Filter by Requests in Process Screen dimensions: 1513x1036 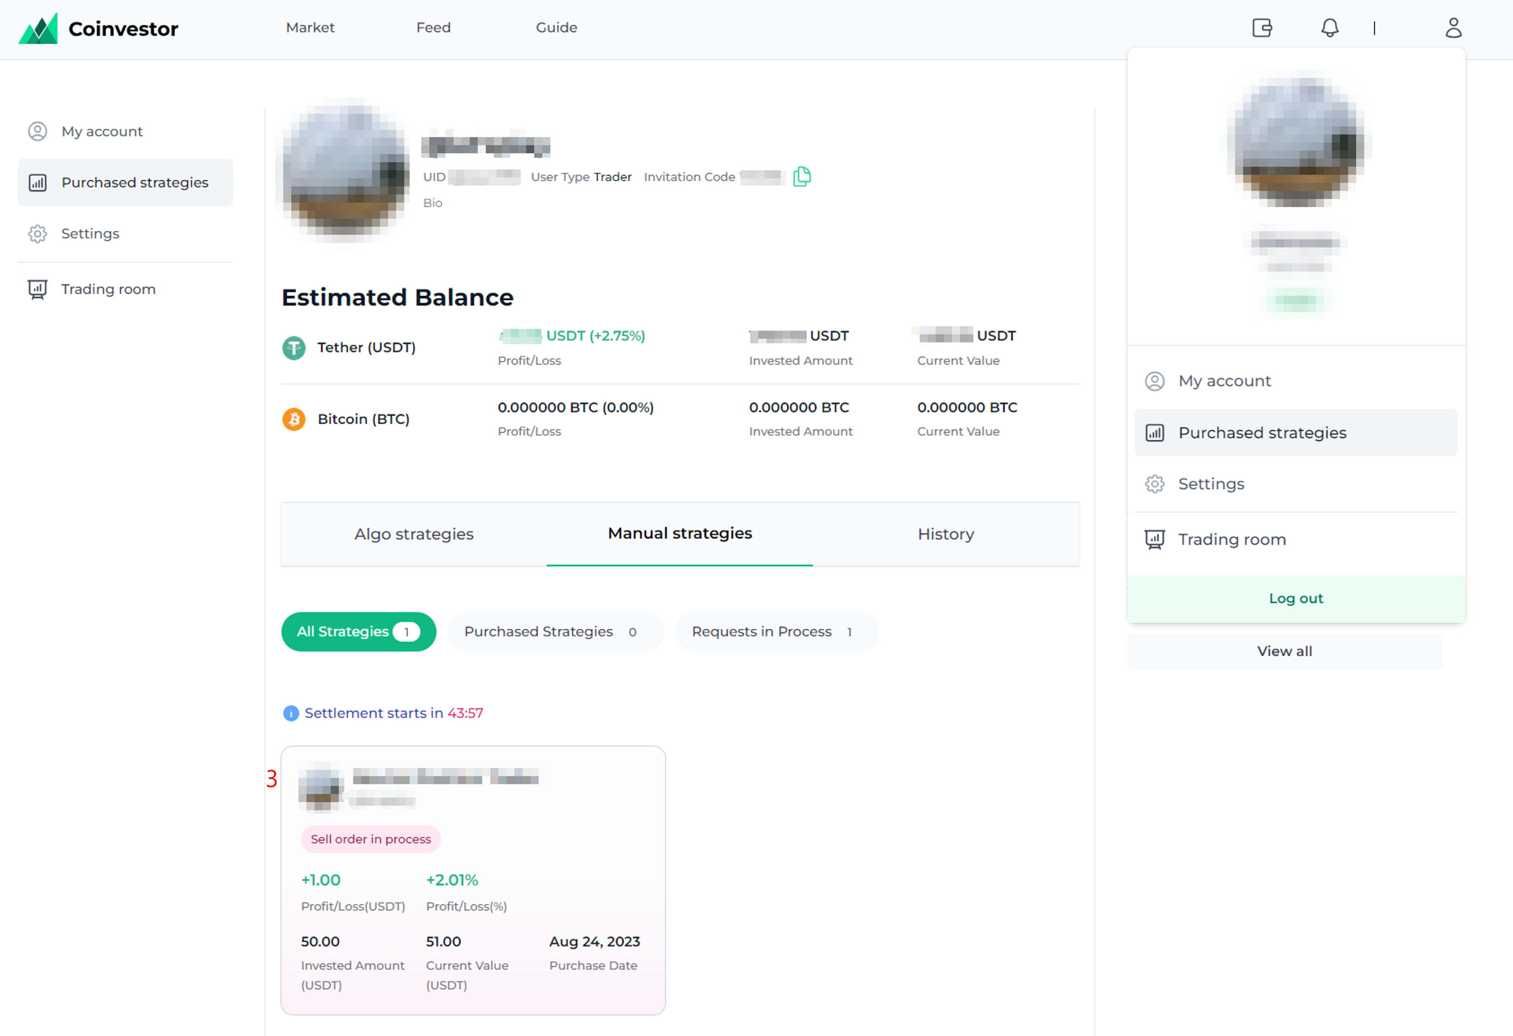click(x=777, y=631)
